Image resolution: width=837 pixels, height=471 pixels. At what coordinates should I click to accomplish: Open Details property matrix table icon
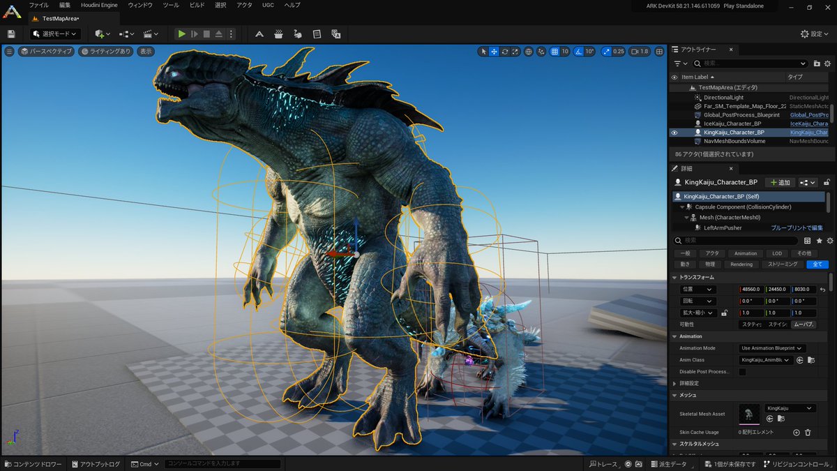point(808,240)
